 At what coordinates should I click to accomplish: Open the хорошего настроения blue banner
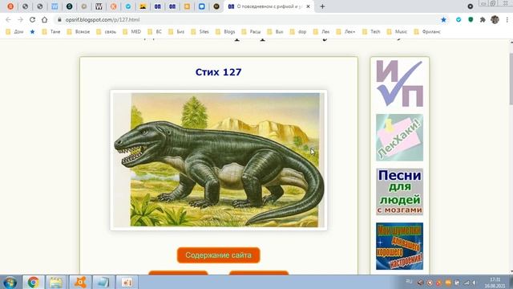pyautogui.click(x=399, y=246)
